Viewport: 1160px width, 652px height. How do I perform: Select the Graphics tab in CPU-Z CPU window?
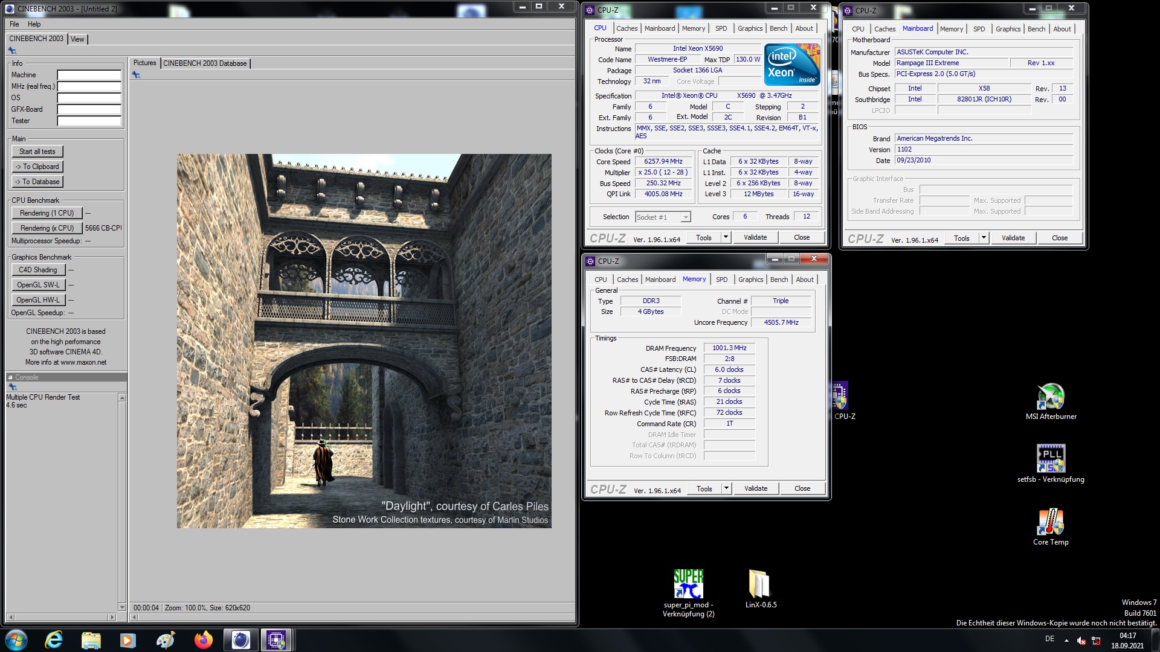750,28
